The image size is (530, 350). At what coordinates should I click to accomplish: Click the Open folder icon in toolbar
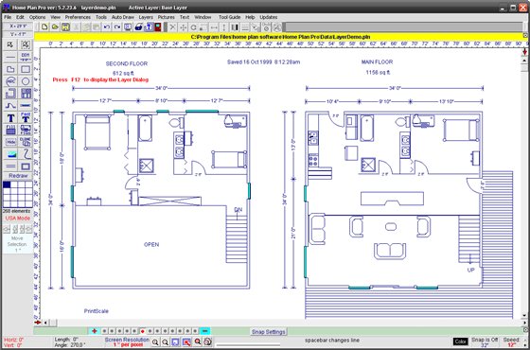coord(56,27)
